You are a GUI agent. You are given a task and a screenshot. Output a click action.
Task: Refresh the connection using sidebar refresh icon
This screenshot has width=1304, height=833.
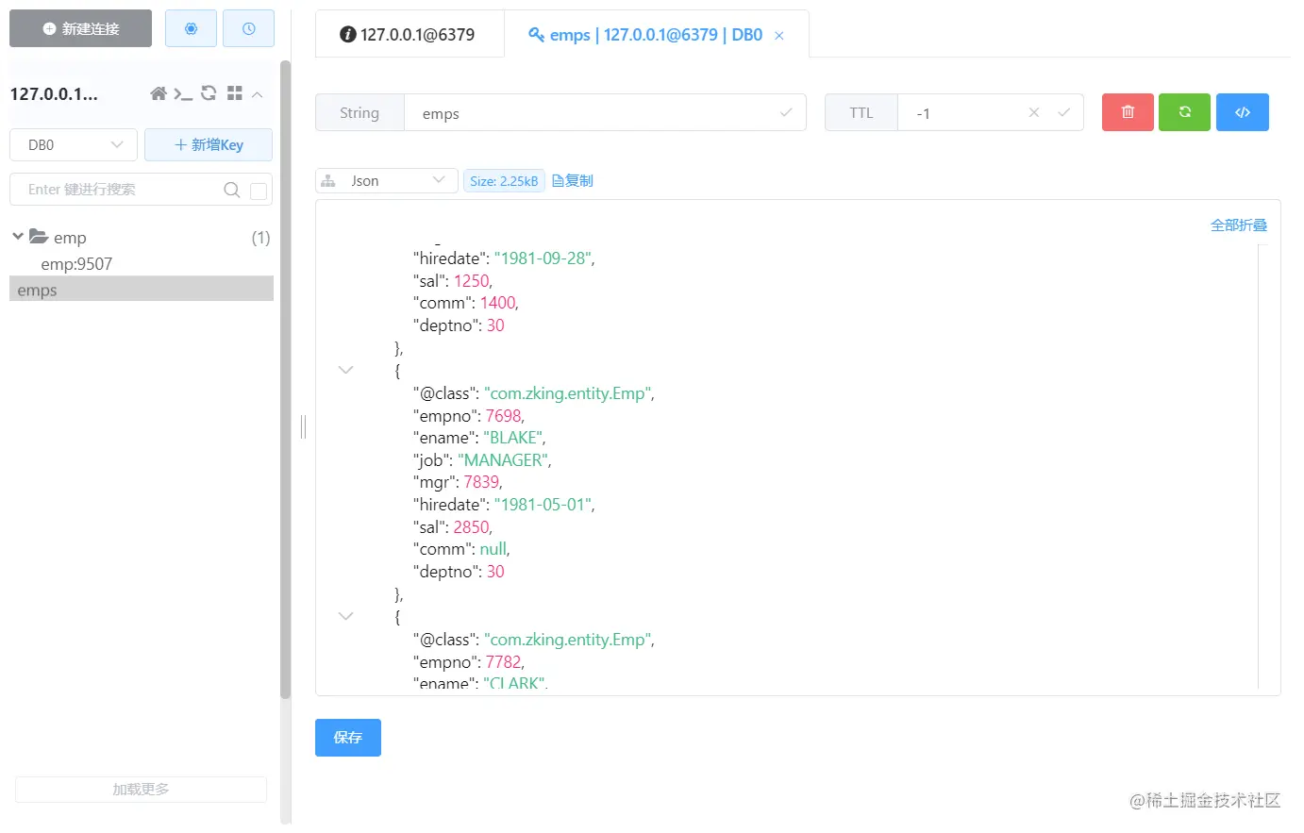tap(209, 93)
